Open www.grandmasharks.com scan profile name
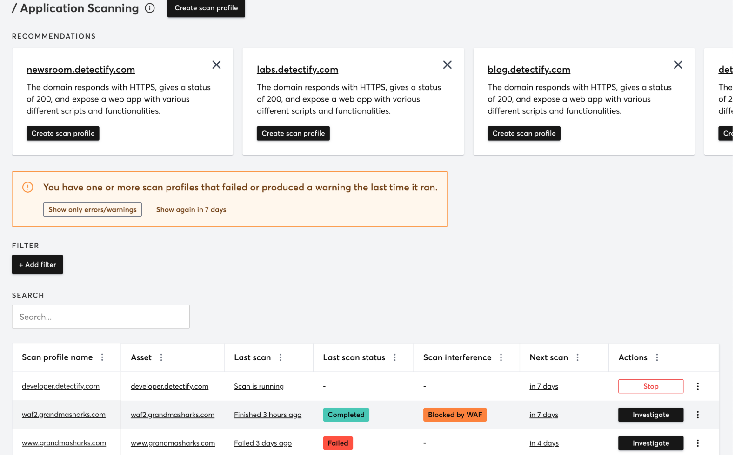 point(64,443)
